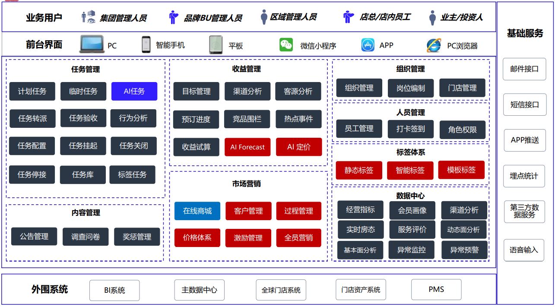Click the 品牌BU管理人员 person icon
555x307 pixels.
coord(173,18)
